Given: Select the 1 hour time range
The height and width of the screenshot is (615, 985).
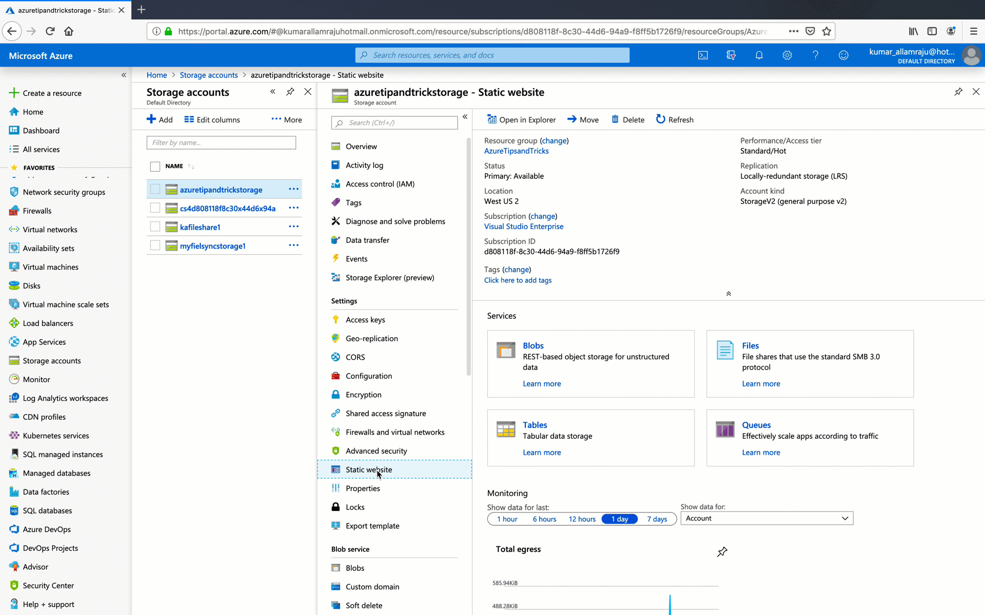Looking at the screenshot, I should (x=507, y=519).
